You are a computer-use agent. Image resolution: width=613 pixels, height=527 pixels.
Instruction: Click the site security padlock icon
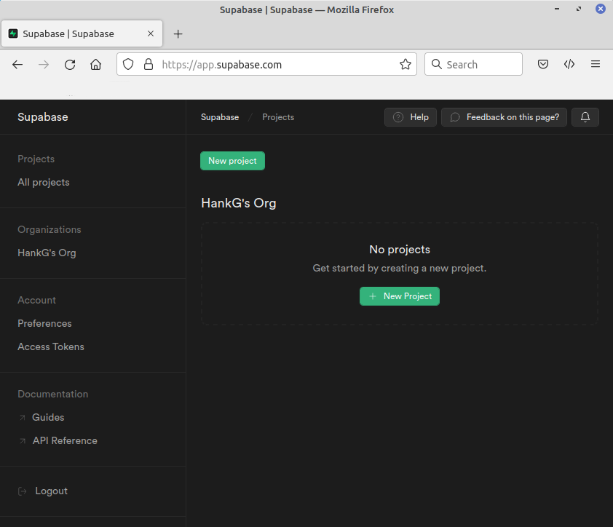[x=149, y=64]
